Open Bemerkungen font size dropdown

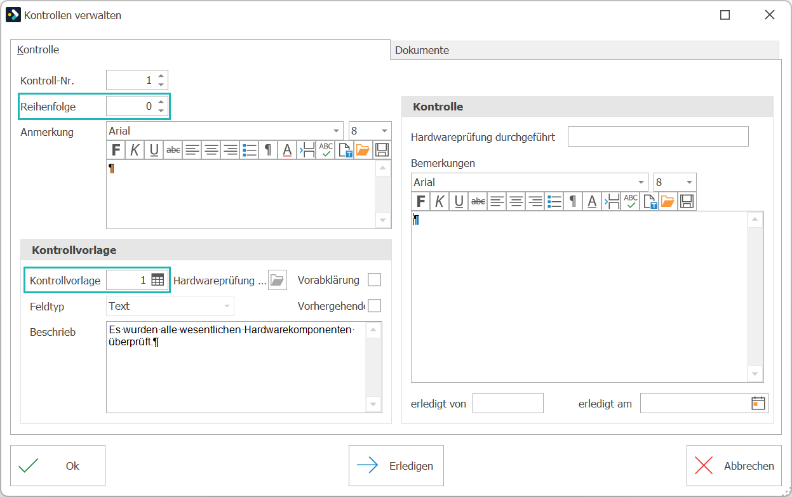pos(675,182)
